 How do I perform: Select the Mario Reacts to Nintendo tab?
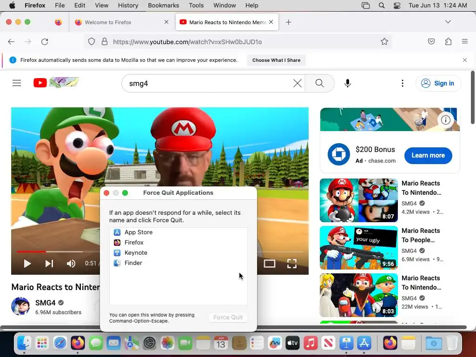[227, 22]
